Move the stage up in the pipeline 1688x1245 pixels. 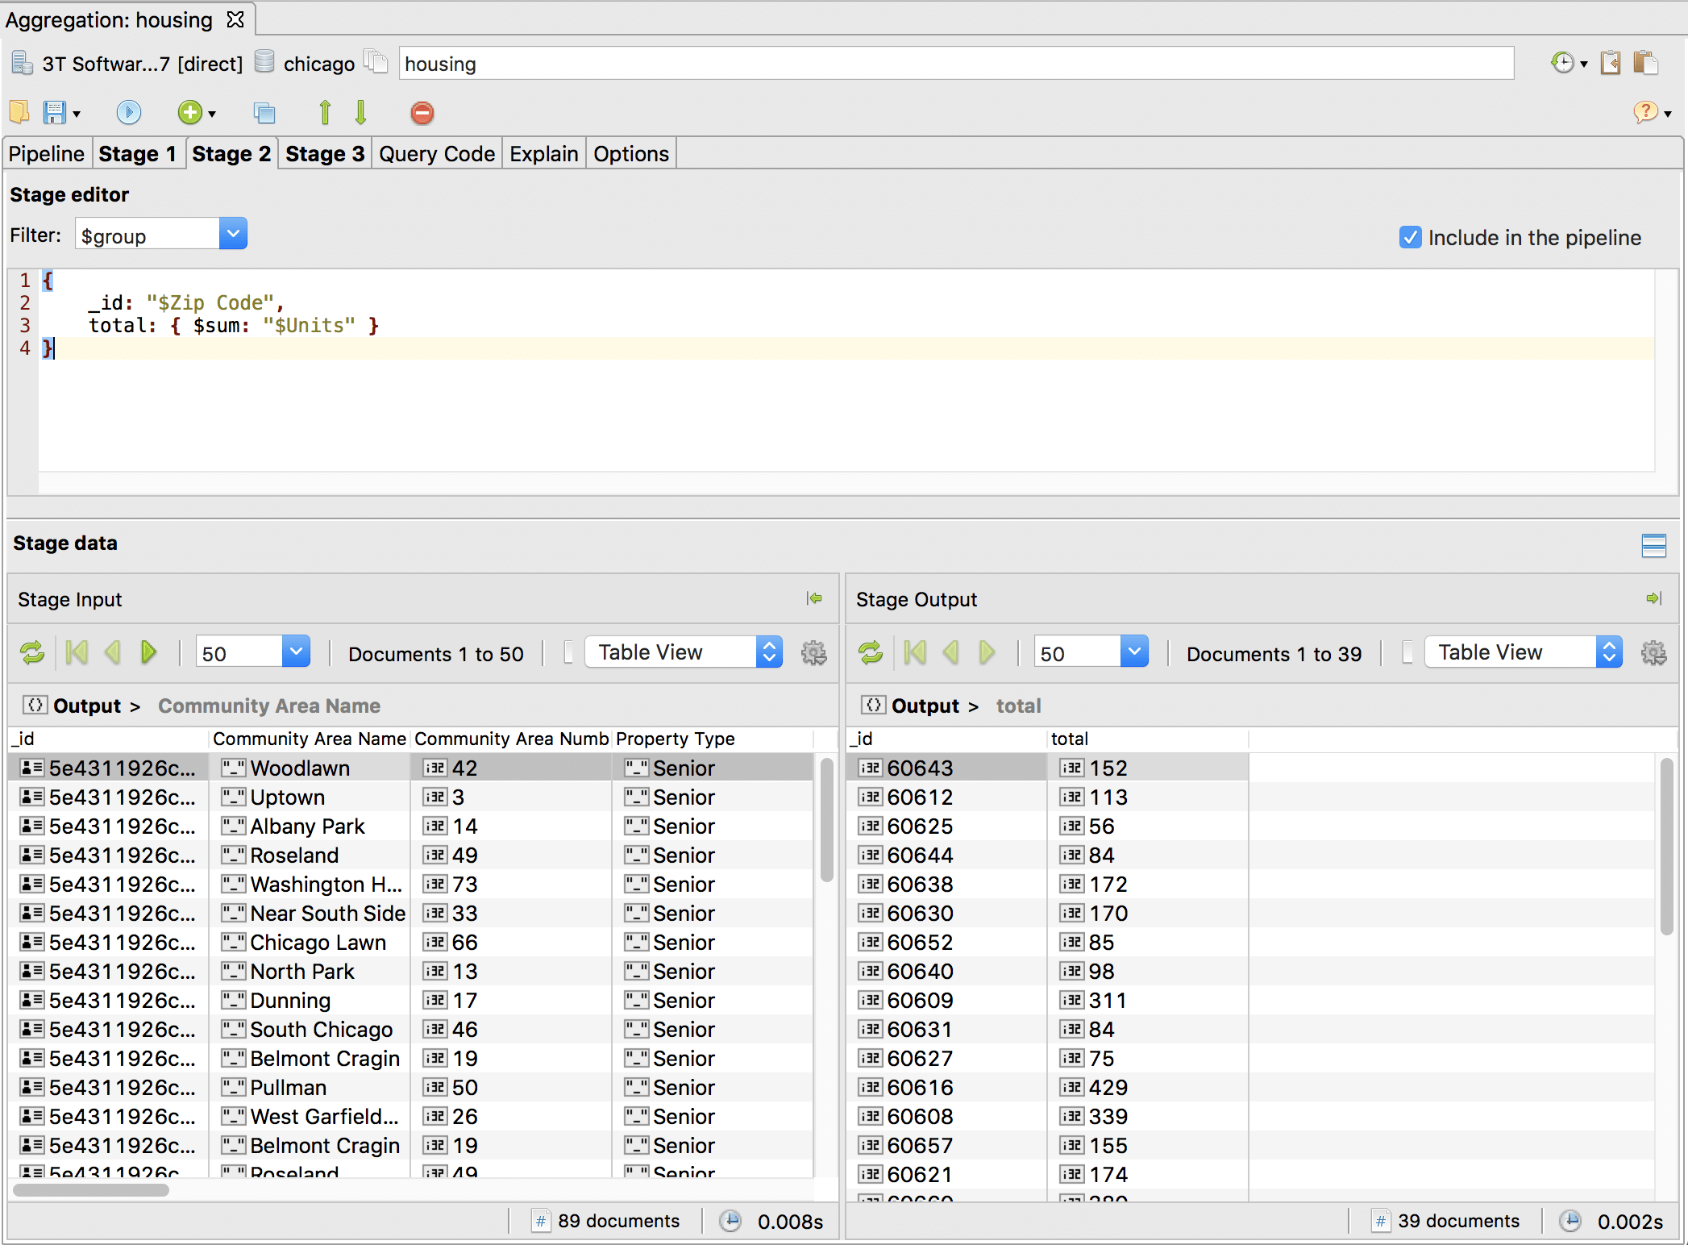coord(324,113)
